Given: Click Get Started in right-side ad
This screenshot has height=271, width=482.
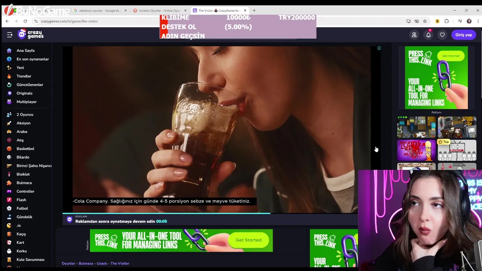Looking at the screenshot, I should [x=451, y=56].
